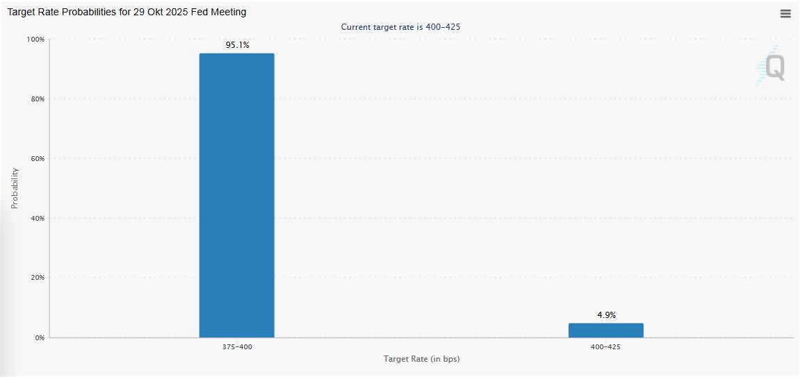Click the 'Probability' y-axis title

pyautogui.click(x=15, y=188)
